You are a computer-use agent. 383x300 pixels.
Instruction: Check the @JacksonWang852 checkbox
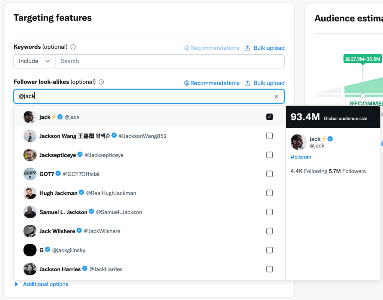269,136
